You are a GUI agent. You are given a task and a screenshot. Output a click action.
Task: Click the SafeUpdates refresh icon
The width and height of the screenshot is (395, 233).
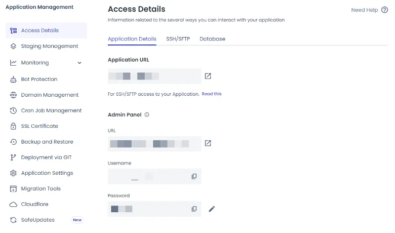coord(13,220)
